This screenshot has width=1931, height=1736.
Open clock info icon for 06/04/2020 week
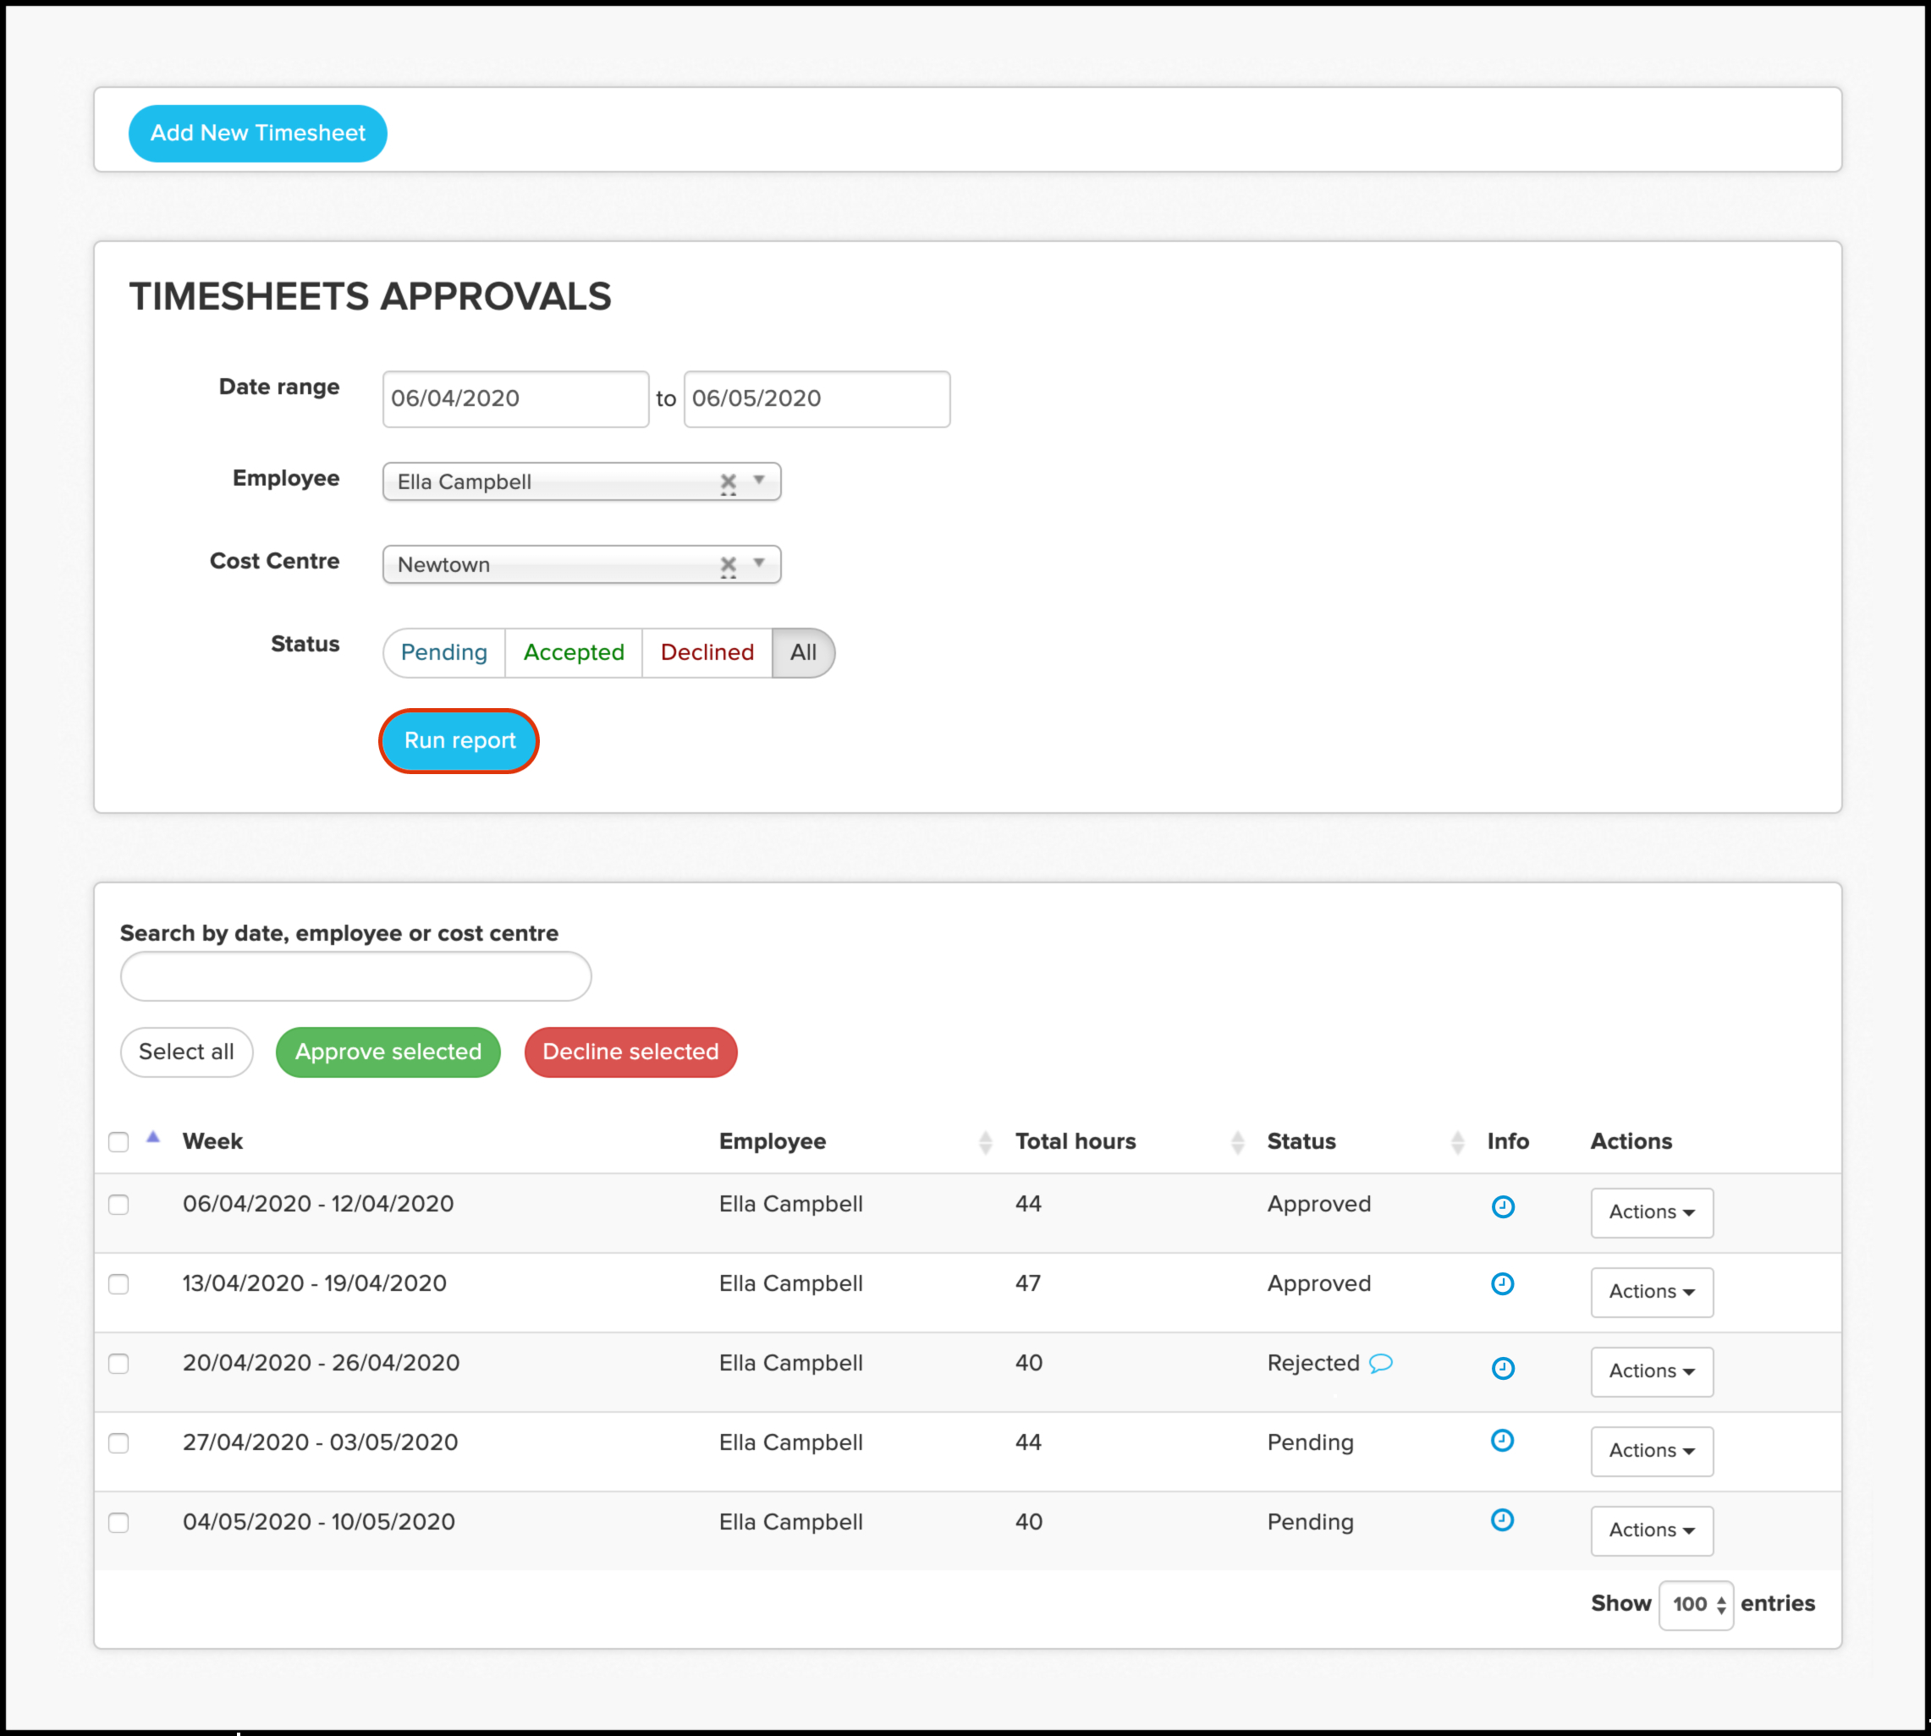click(x=1503, y=1206)
